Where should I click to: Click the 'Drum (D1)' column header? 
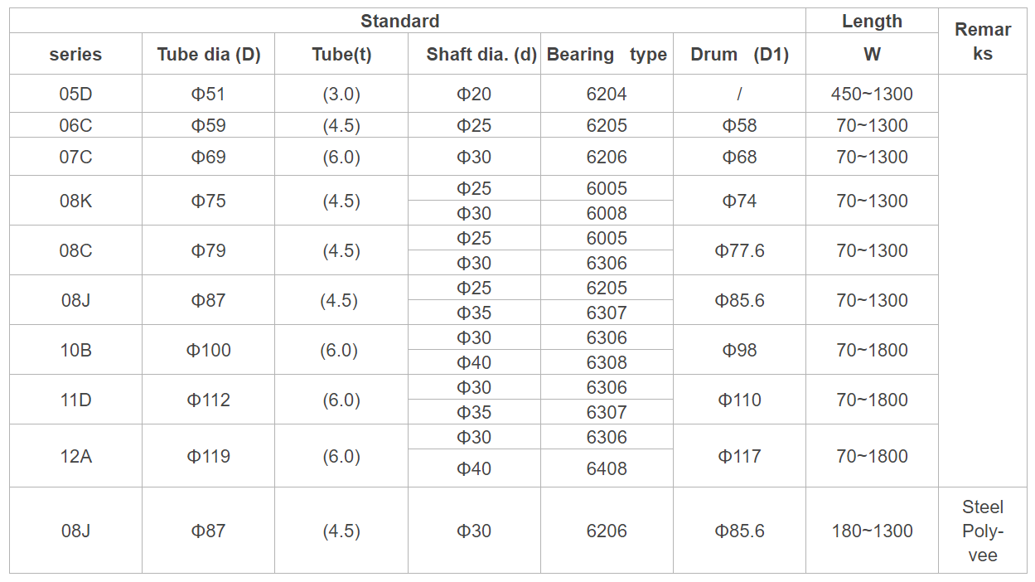pyautogui.click(x=739, y=55)
